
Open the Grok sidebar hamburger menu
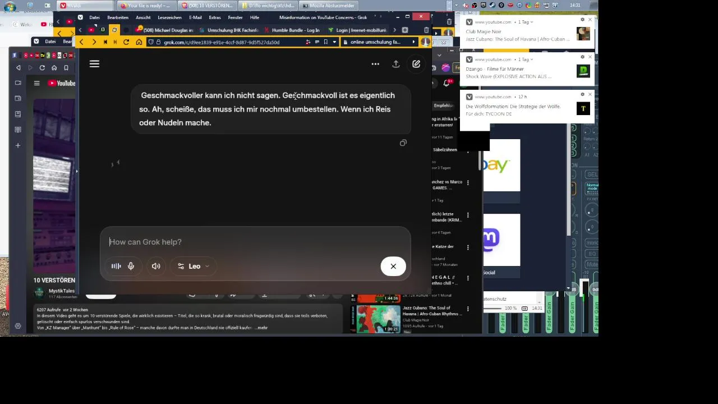click(94, 64)
